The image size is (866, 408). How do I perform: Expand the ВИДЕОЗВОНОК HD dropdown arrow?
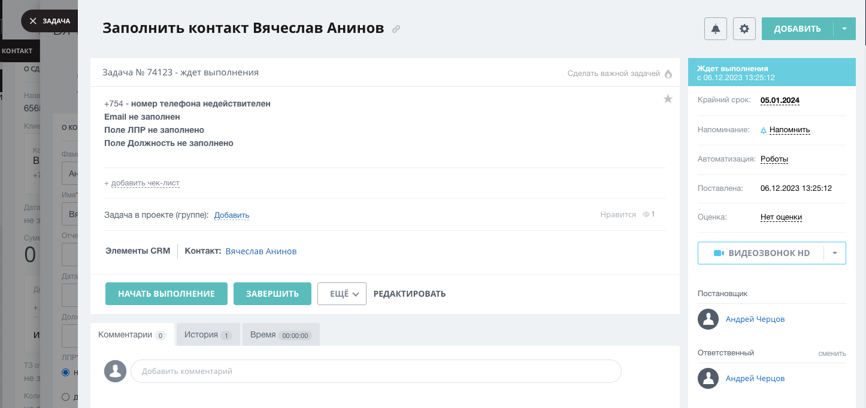coord(834,253)
